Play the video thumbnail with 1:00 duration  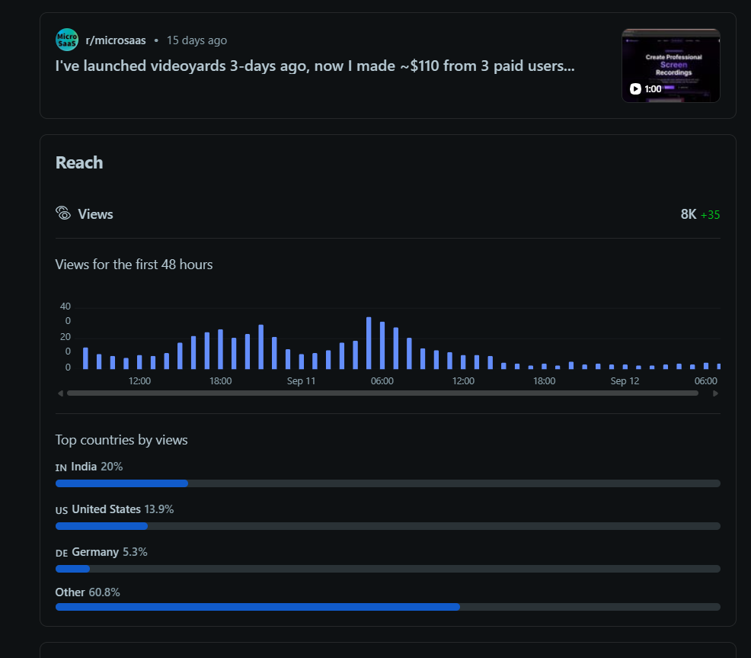point(670,66)
